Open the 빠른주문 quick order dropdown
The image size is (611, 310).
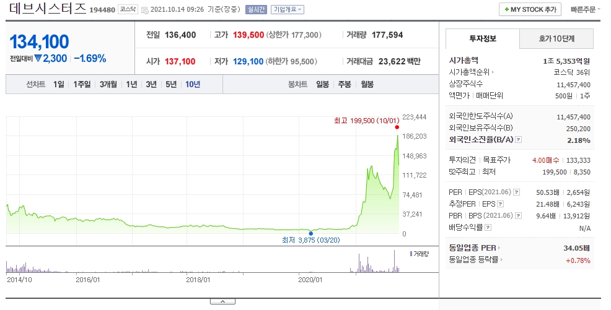[x=585, y=9]
